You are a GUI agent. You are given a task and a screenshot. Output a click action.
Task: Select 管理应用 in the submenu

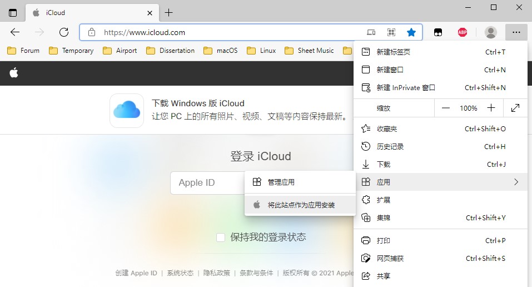[x=300, y=182]
